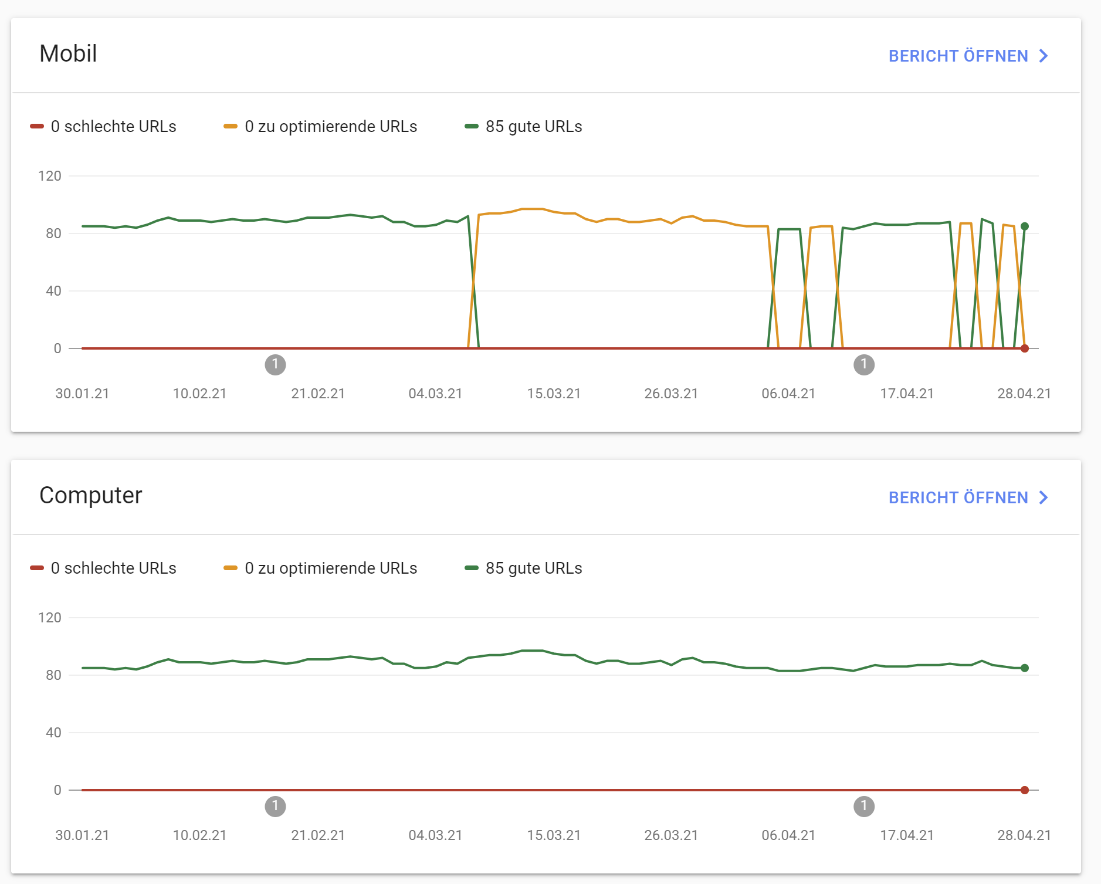Viewport: 1101px width, 884px height.
Task: Toggle the "0 schlechte URLs" series in Computer chart
Action: pos(36,568)
